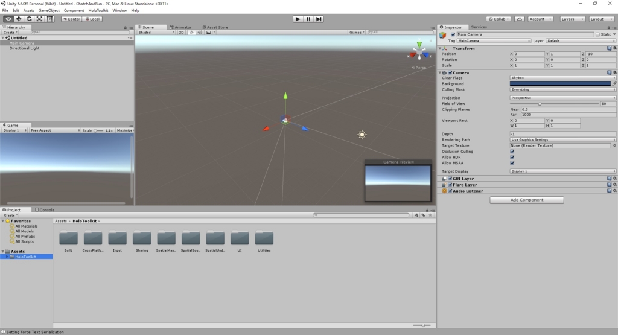618x335 pixels.
Task: Collapse the Transform component
Action: 440,48
